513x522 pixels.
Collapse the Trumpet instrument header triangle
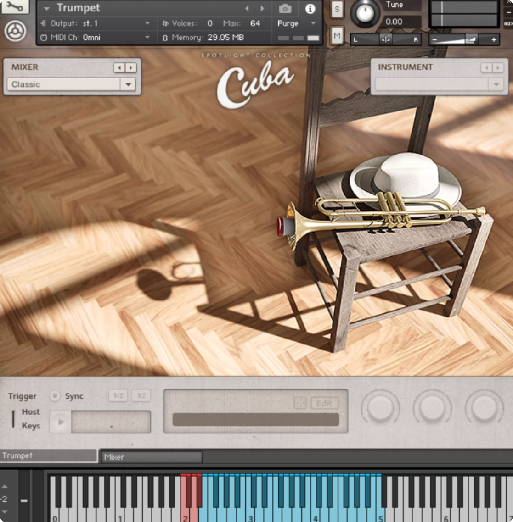(46, 8)
